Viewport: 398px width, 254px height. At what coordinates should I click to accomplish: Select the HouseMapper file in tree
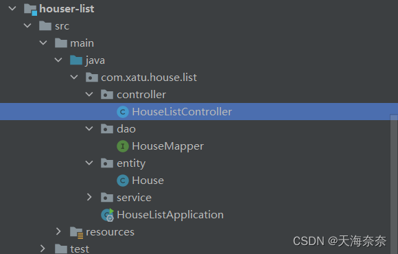coord(168,146)
